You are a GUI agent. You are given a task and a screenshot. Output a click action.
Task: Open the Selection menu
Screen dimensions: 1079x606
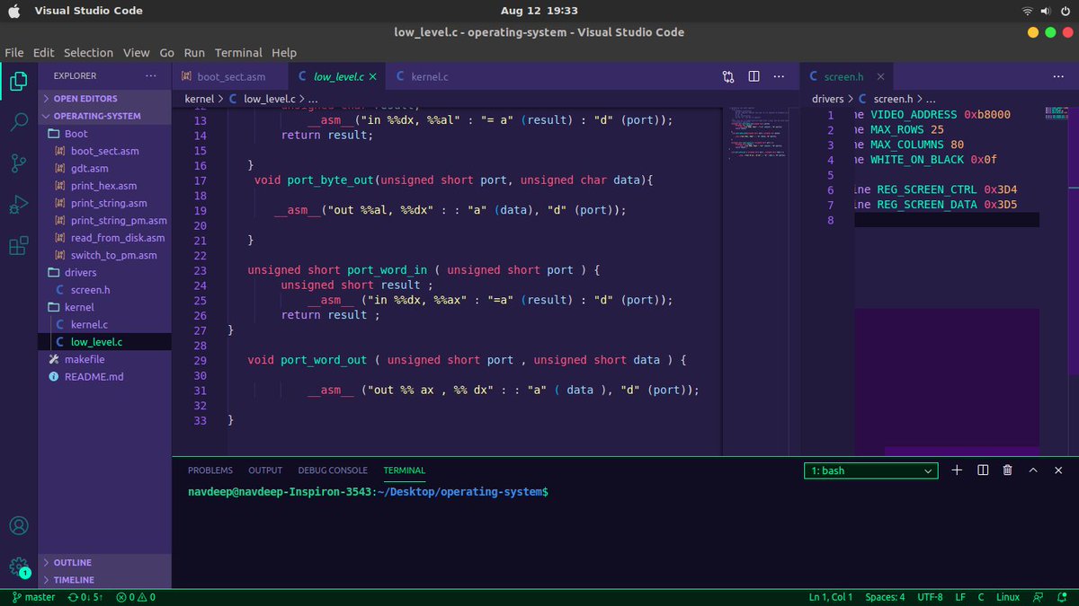click(88, 53)
